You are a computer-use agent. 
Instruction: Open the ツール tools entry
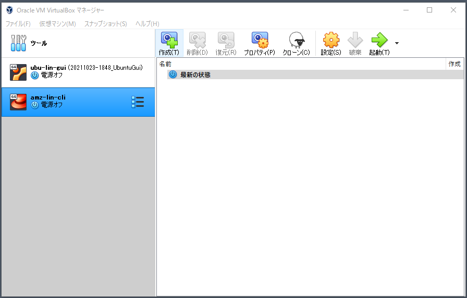(x=78, y=43)
